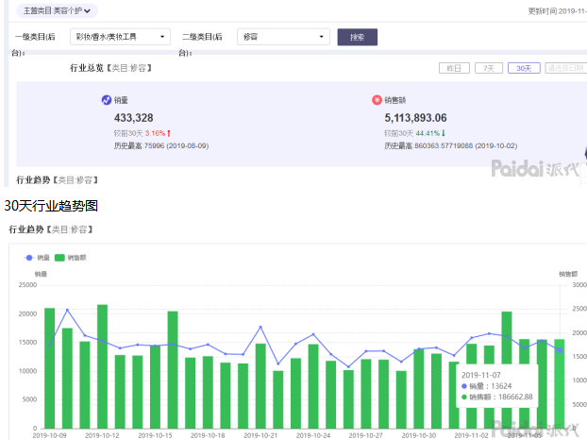Open the 修容 second-level category dropdown
This screenshot has height=440, width=587.
coord(283,37)
